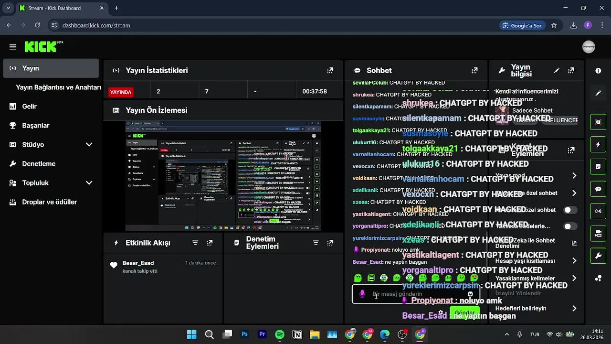
Task: Insert the angry-face Kick emote
Action: [371, 278]
